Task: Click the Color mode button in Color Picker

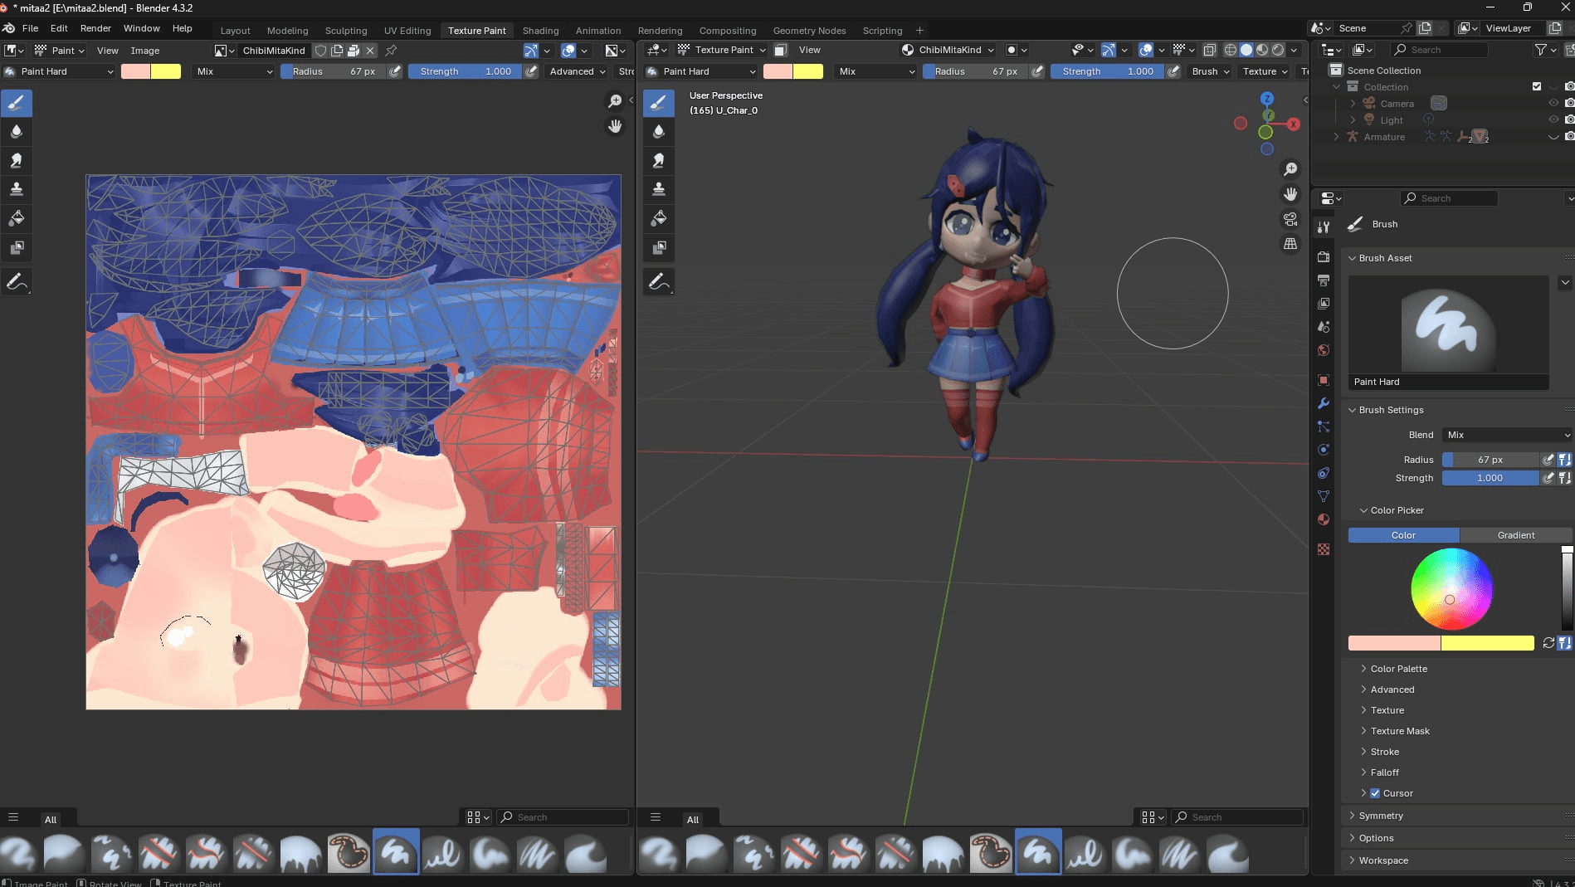Action: pos(1403,535)
